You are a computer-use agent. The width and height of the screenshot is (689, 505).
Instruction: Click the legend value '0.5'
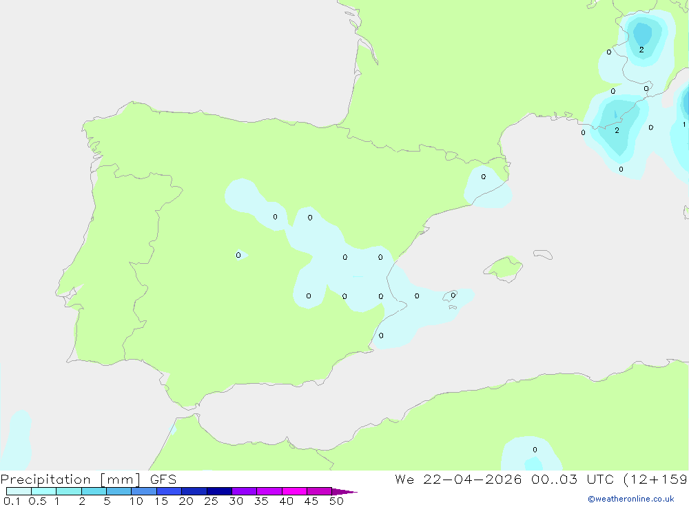(x=37, y=501)
